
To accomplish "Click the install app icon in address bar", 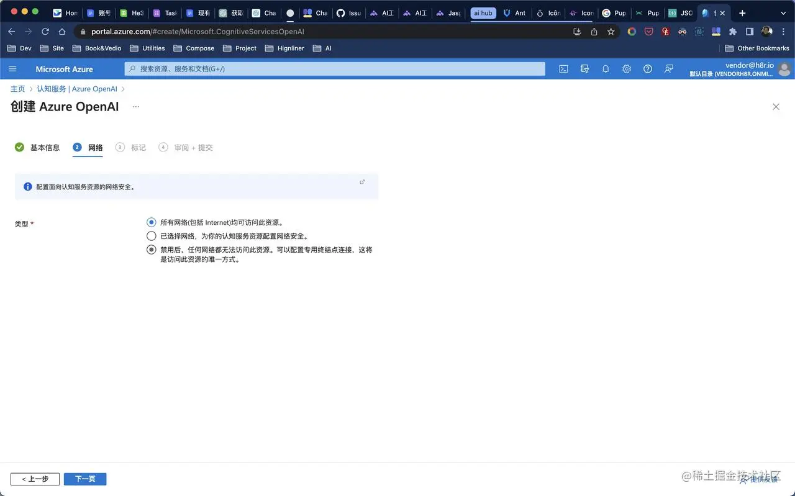I will click(577, 31).
